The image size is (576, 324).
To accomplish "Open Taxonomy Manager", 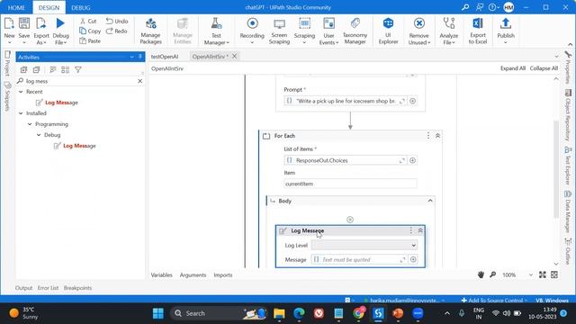I will 355,31.
